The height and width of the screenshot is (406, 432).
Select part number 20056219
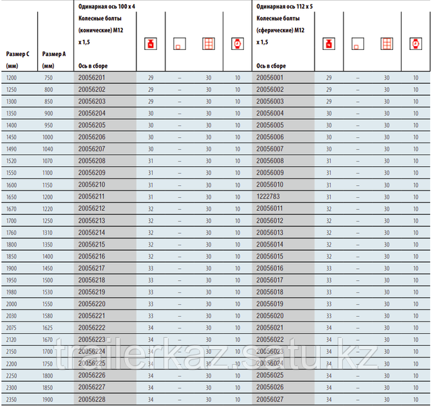92,292
